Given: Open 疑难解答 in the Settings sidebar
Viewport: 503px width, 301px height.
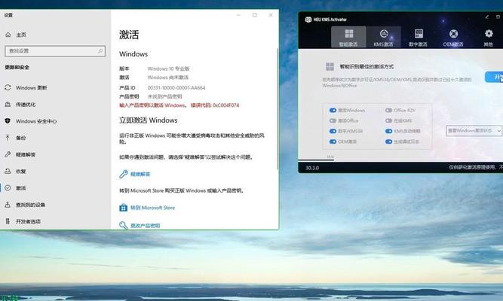Looking at the screenshot, I should pyautogui.click(x=26, y=154).
